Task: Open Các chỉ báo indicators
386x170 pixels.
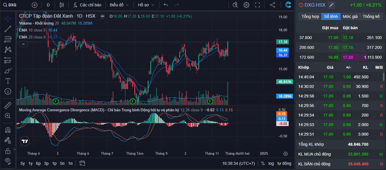Action: point(87,5)
